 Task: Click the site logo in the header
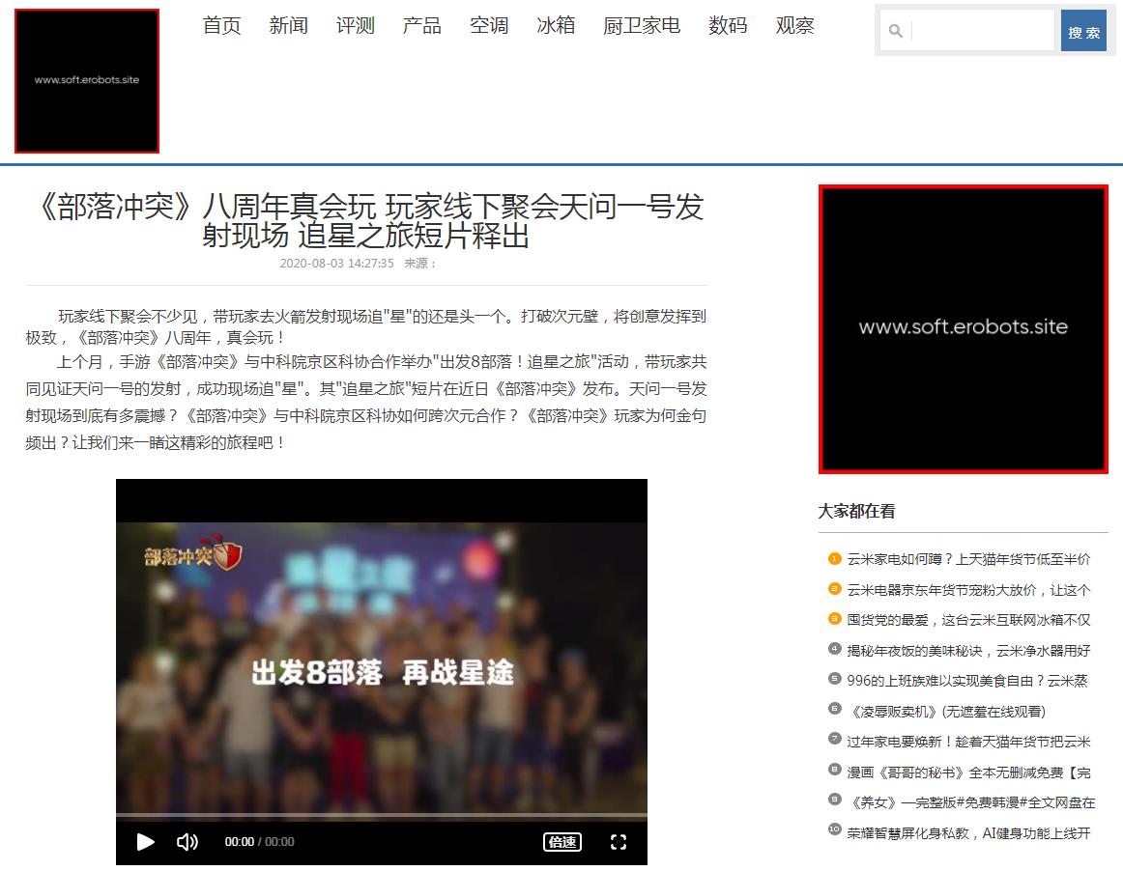click(87, 81)
